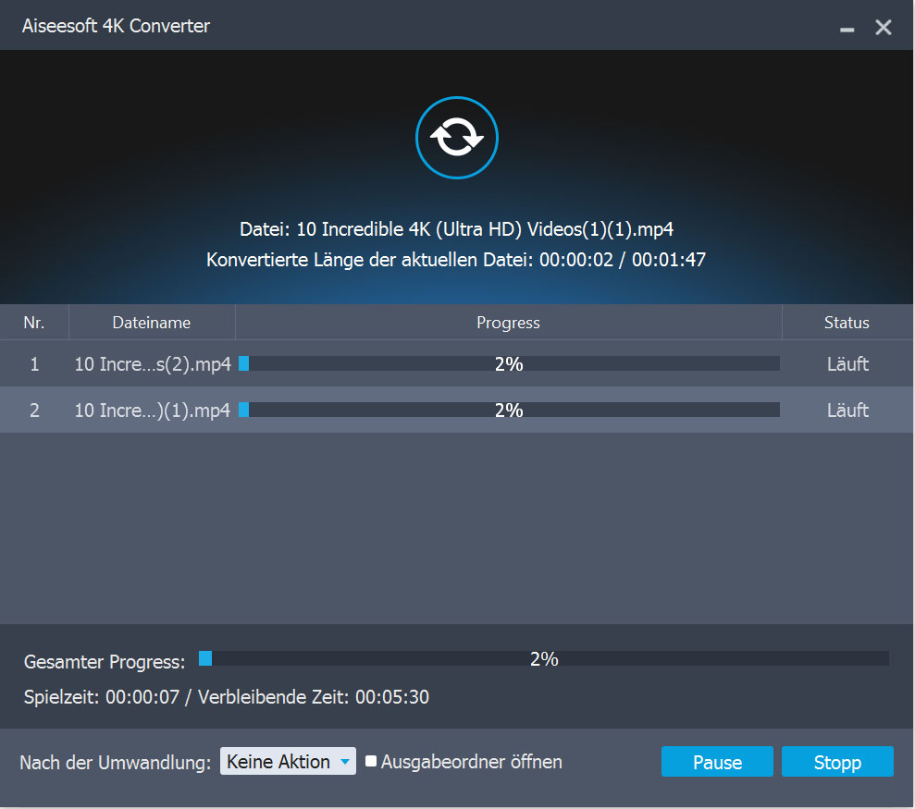
Task: Click the Läuft status in row 2
Action: click(847, 410)
